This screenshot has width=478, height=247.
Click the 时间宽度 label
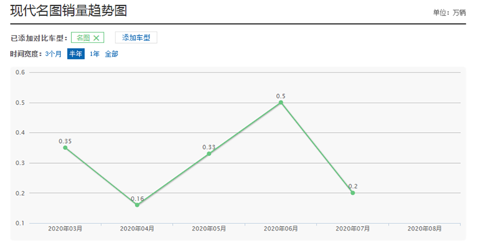coord(26,54)
